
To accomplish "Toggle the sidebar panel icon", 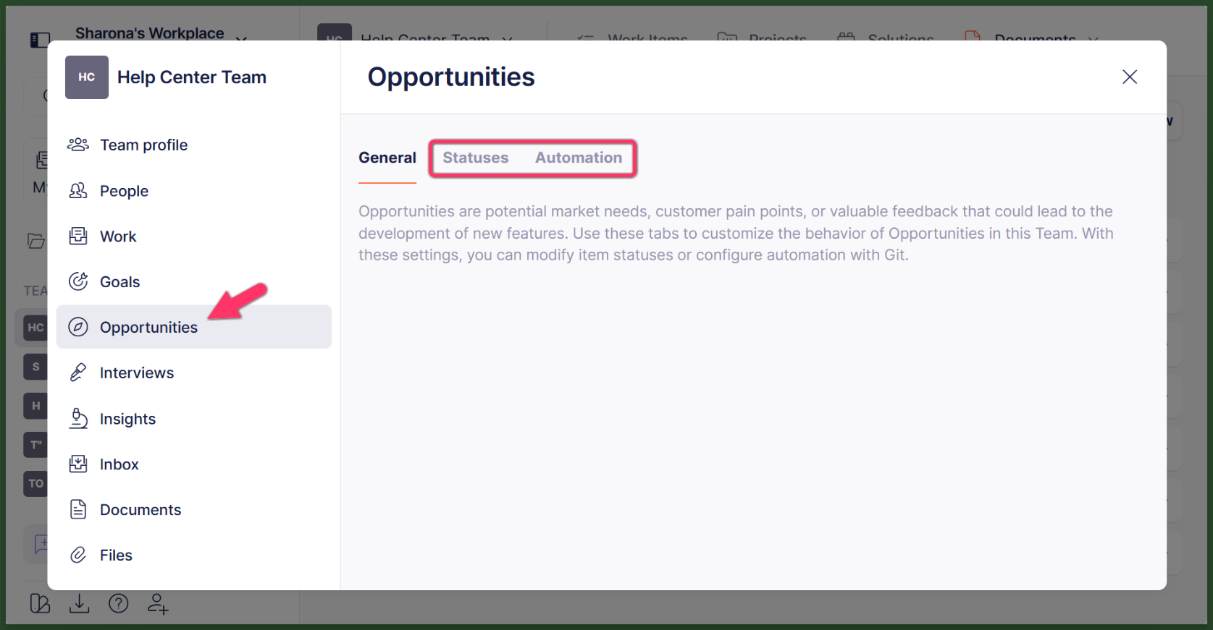I will [40, 39].
